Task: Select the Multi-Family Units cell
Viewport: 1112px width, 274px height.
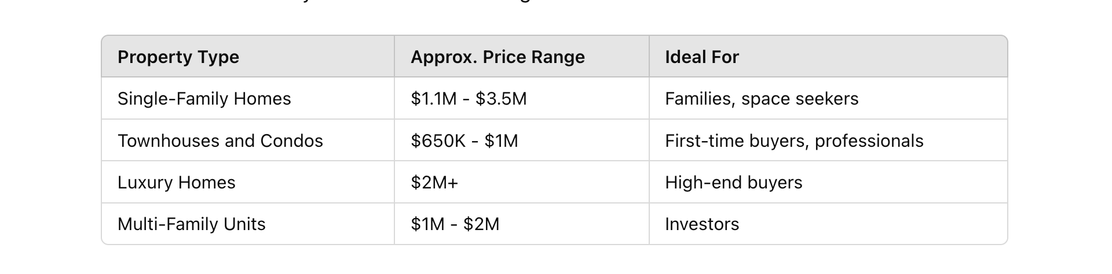Action: [248, 224]
